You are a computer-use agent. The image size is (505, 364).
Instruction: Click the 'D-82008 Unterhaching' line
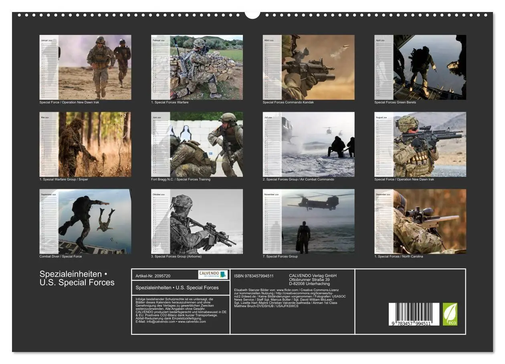pyautogui.click(x=309, y=284)
